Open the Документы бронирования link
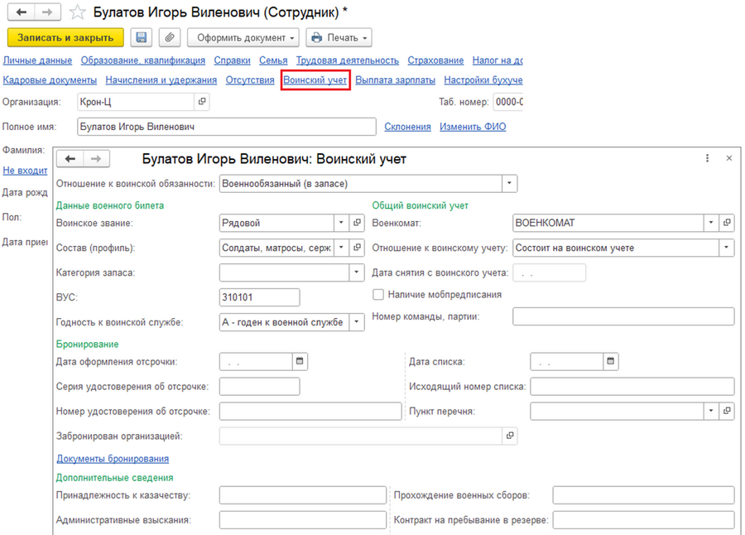Screen dimensions: 745x535 tap(113, 459)
